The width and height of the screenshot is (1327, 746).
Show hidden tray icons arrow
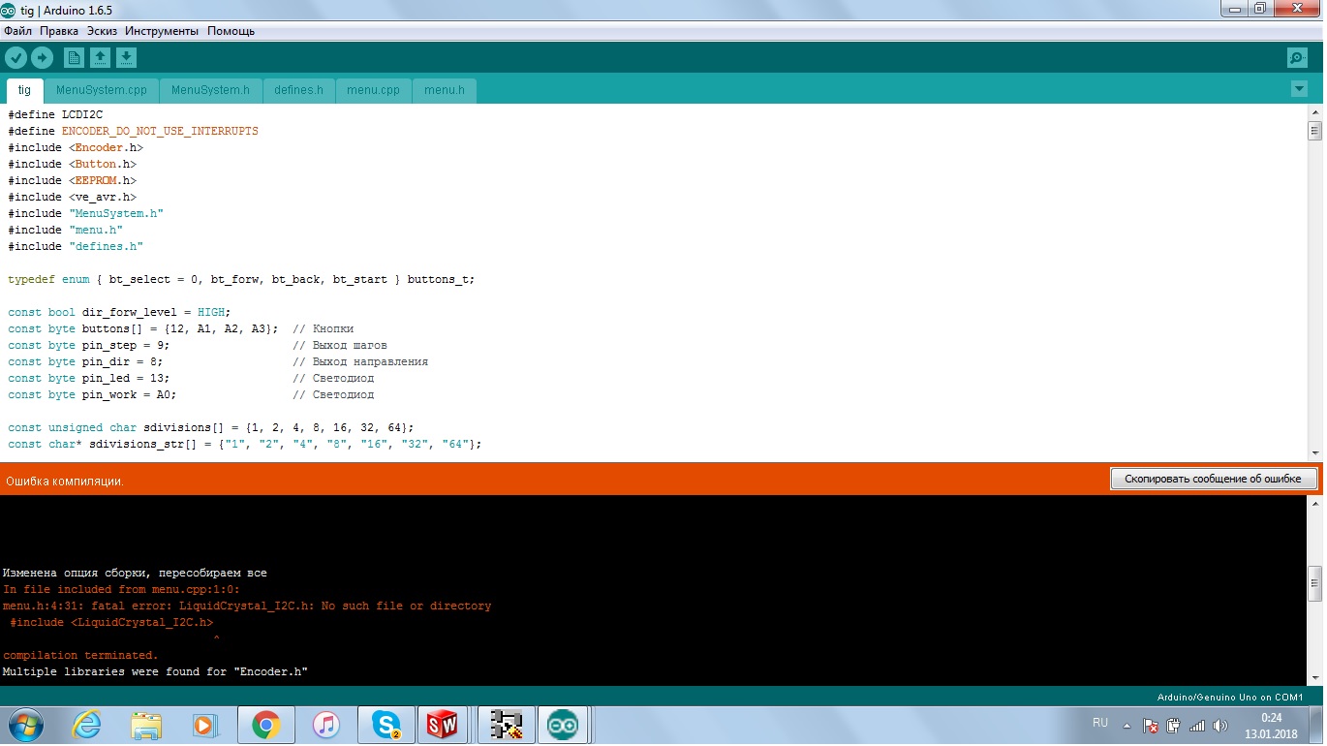click(x=1126, y=725)
